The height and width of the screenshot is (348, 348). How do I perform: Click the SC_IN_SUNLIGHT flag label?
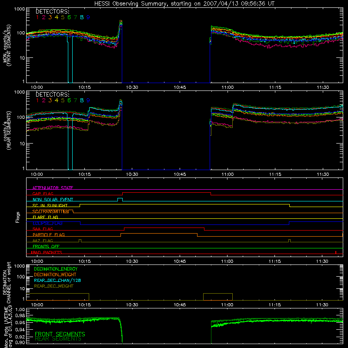pyautogui.click(x=50, y=205)
